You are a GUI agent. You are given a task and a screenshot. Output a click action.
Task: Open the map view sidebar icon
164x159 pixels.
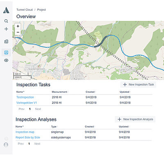[6, 41]
